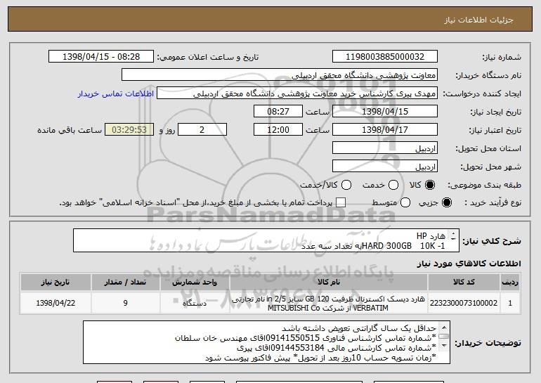Viewport: 541px width, 383px height.
Task: Click the request creator name field
Action: tap(297, 93)
